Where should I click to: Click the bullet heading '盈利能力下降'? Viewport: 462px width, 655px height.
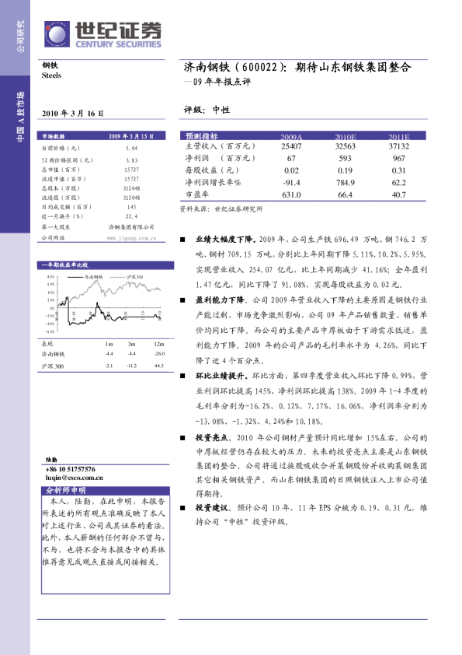click(220, 300)
